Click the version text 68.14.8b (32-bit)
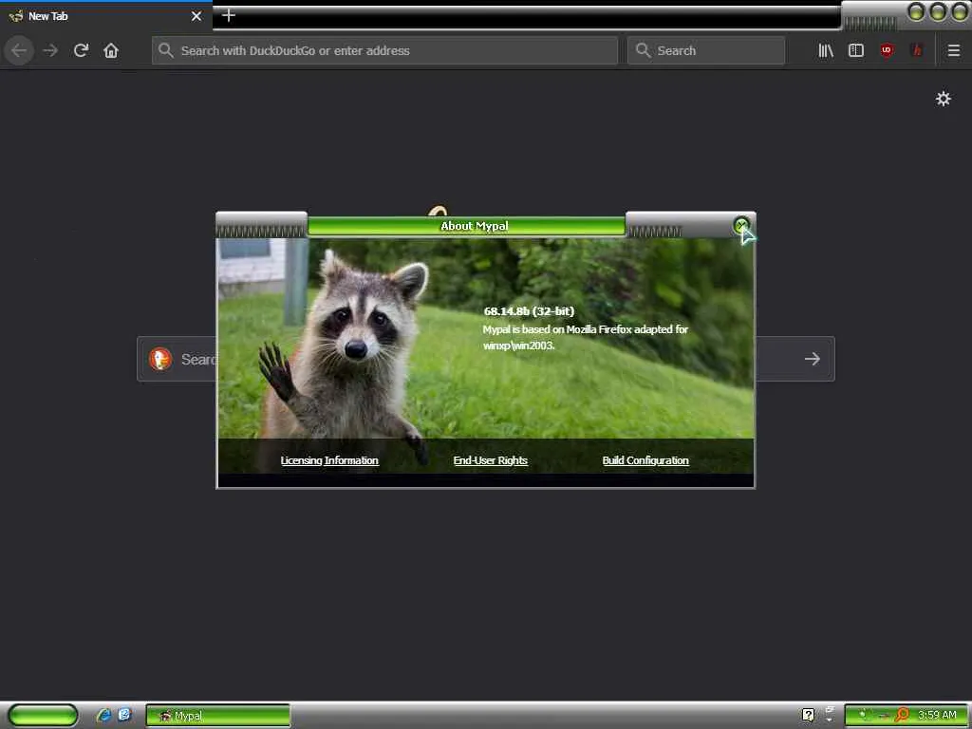 529,311
